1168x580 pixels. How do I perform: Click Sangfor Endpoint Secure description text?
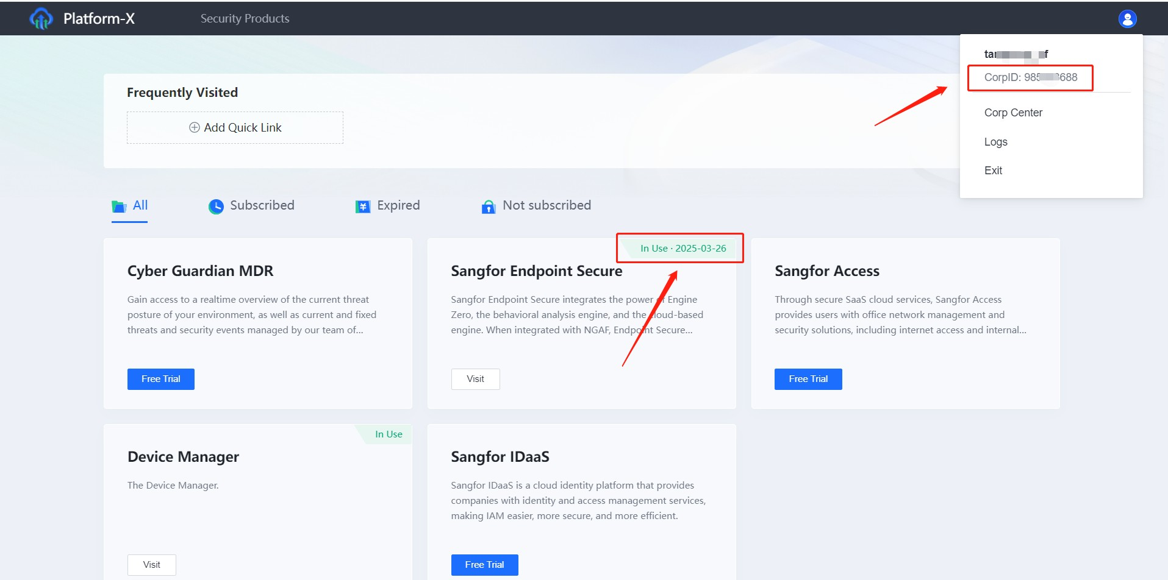coord(577,315)
